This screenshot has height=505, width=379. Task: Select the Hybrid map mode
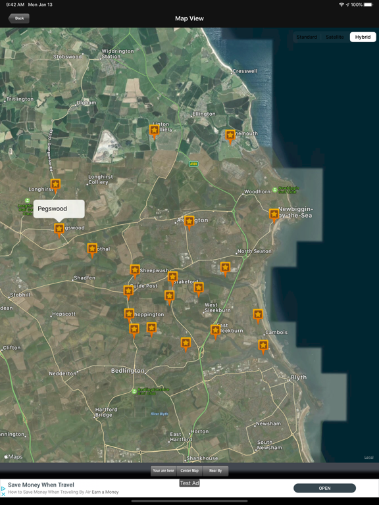[363, 37]
